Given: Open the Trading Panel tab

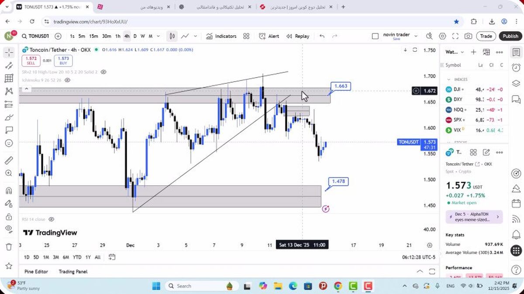Looking at the screenshot, I should pos(73,272).
